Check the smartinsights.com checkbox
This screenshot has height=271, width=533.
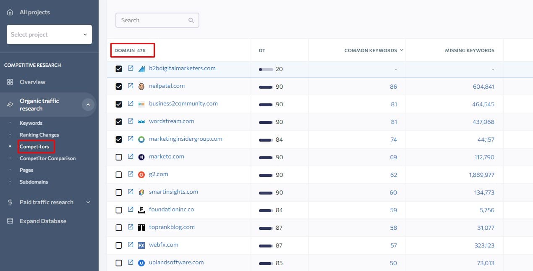click(119, 192)
